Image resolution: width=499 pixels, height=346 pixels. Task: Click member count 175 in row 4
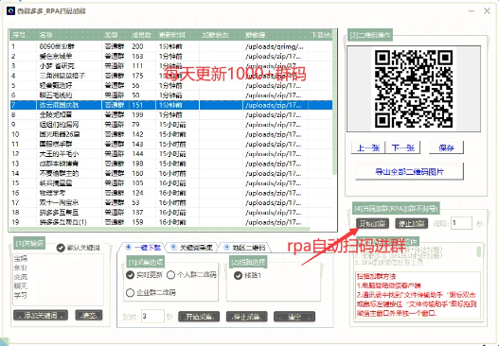(x=137, y=76)
